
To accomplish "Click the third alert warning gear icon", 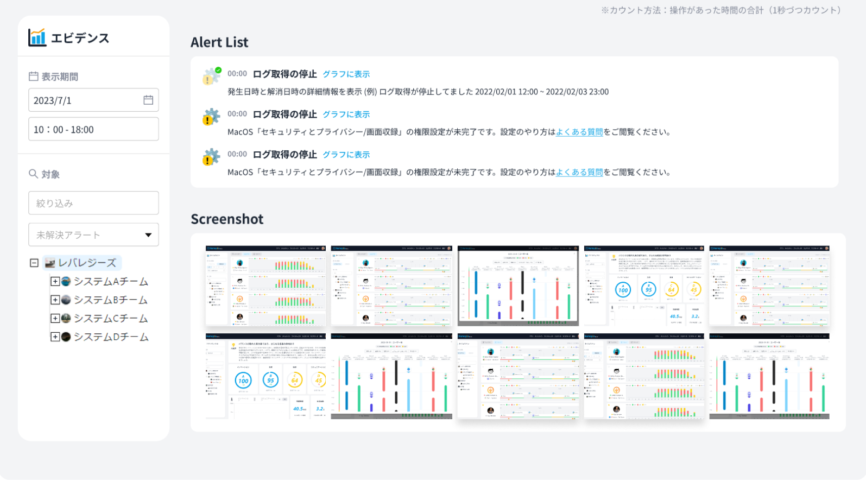I will click(x=211, y=157).
